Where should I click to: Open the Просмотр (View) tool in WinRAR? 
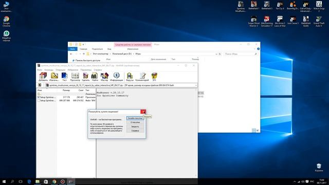point(75,77)
